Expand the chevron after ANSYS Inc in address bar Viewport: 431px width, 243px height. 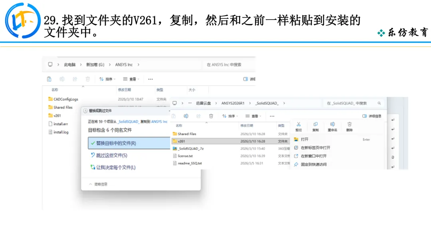[138, 65]
